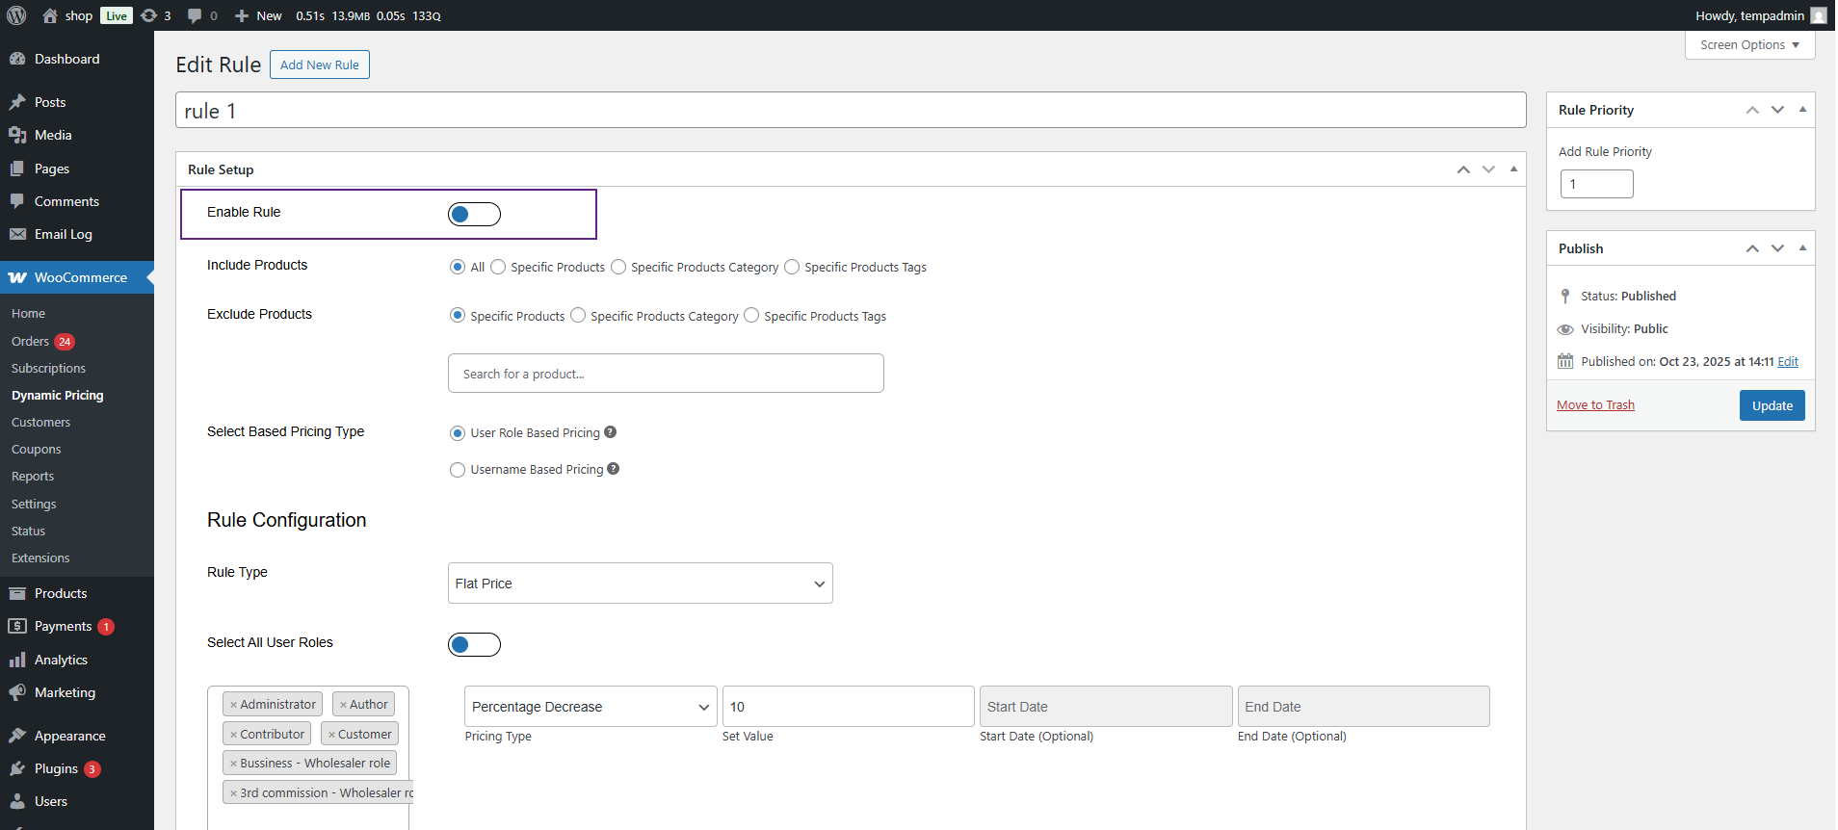Click the Move to Trash link
1838x830 pixels.
pyautogui.click(x=1595, y=405)
